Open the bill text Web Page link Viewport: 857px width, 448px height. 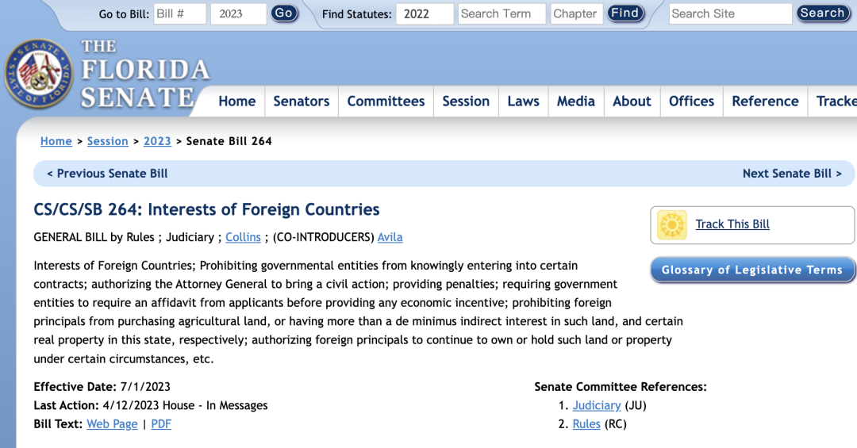(112, 424)
